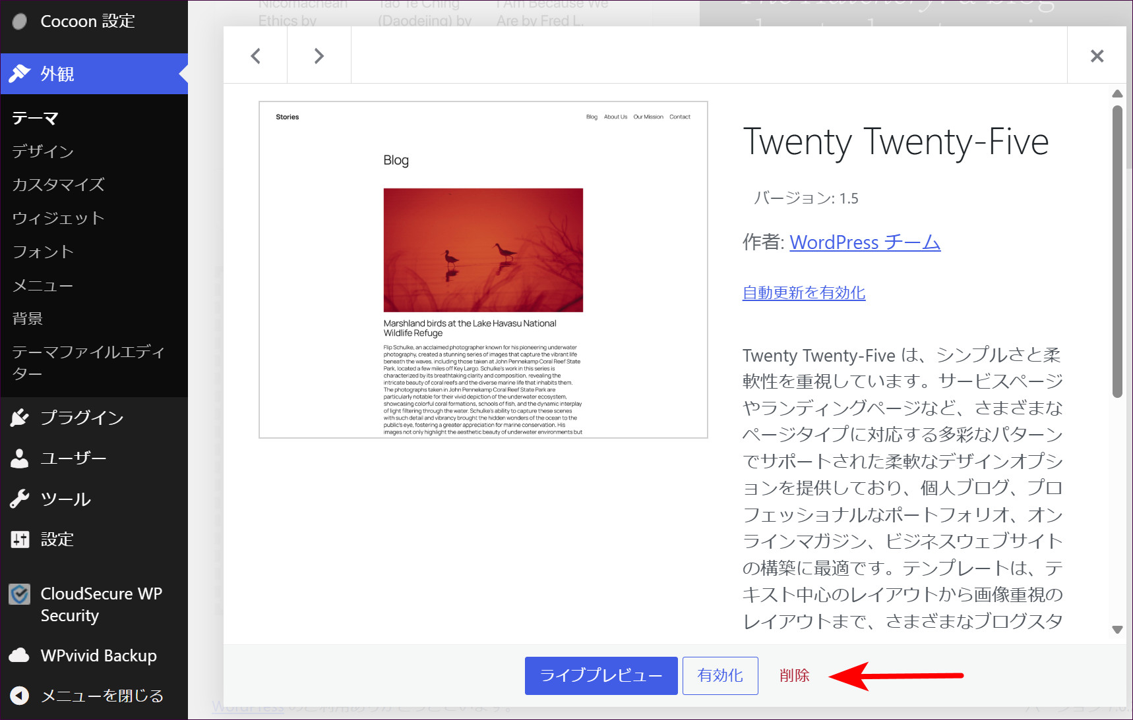This screenshot has height=720, width=1133.
Task: Click the プラグイン plug icon
Action: 20,418
